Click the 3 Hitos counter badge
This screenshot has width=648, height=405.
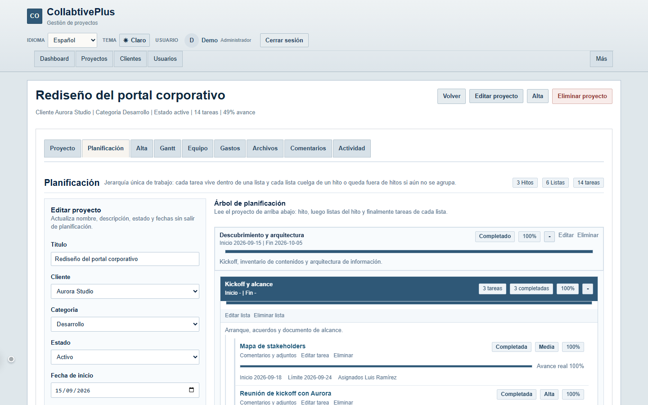(525, 183)
